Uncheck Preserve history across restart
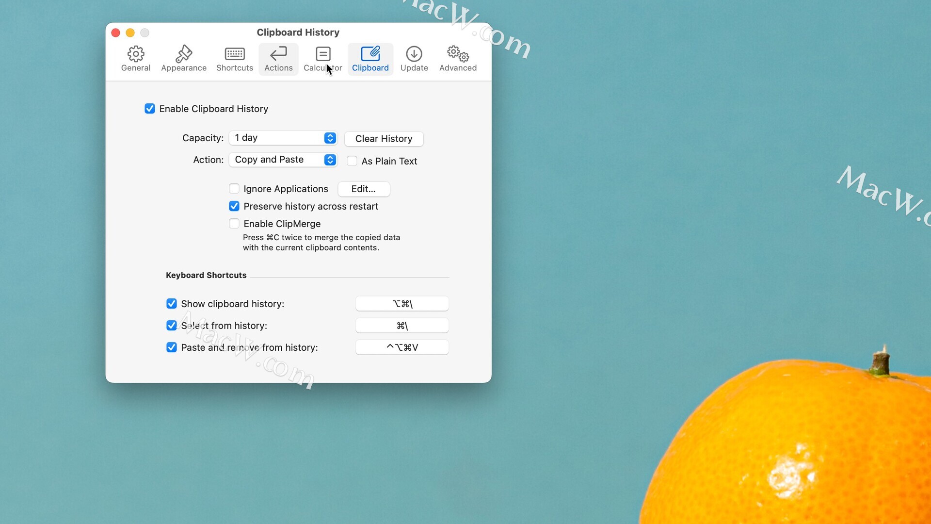Image resolution: width=931 pixels, height=524 pixels. [234, 206]
